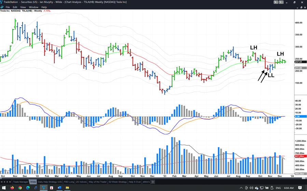
Task: Jump to first workspace tab arrow
Action: pos(2,182)
